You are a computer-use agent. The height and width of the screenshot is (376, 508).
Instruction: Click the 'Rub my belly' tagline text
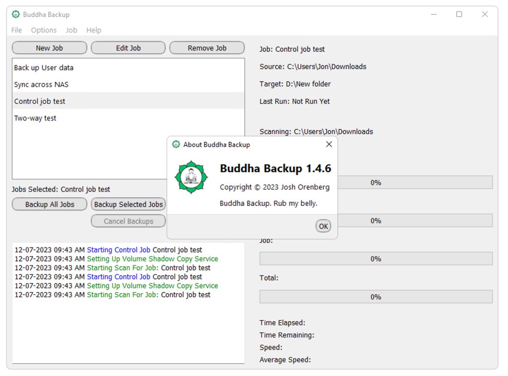296,203
